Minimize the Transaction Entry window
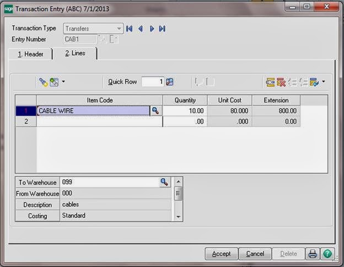Viewport: 344px width, 267px height. coord(292,7)
